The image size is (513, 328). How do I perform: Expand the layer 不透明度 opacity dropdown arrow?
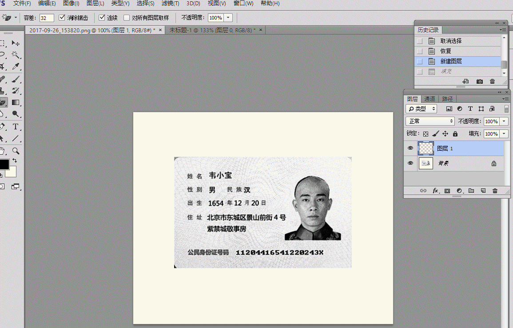[x=504, y=121]
